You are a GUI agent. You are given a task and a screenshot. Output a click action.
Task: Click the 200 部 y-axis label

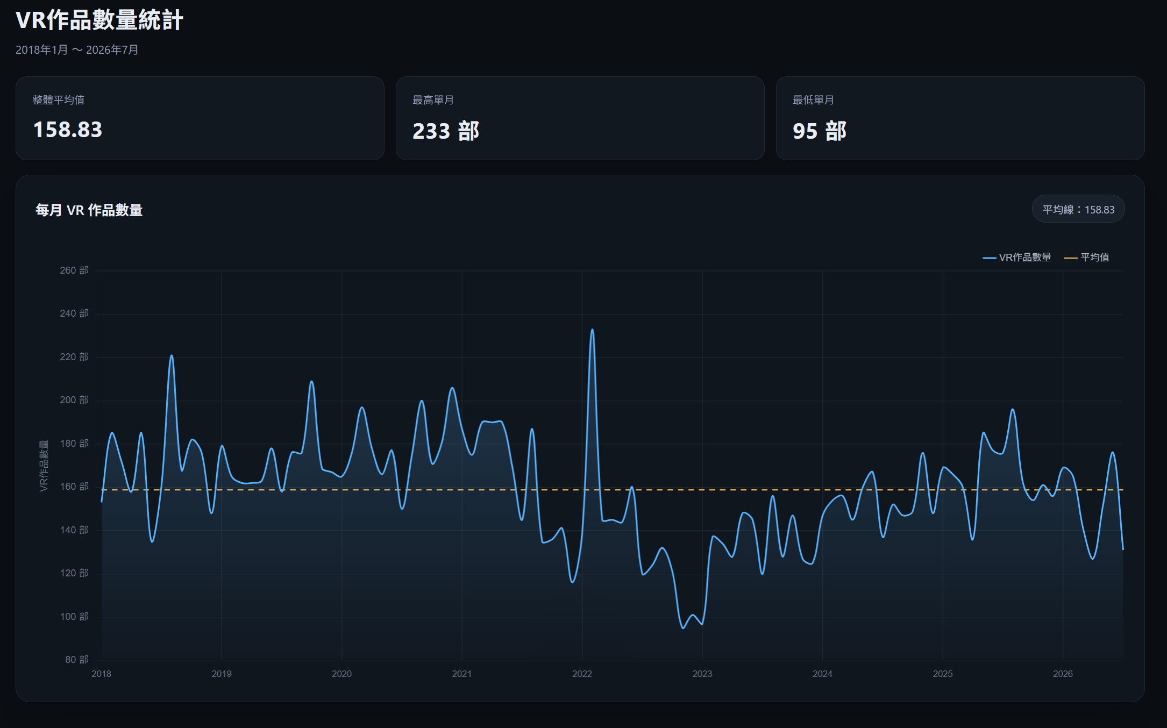pos(74,400)
